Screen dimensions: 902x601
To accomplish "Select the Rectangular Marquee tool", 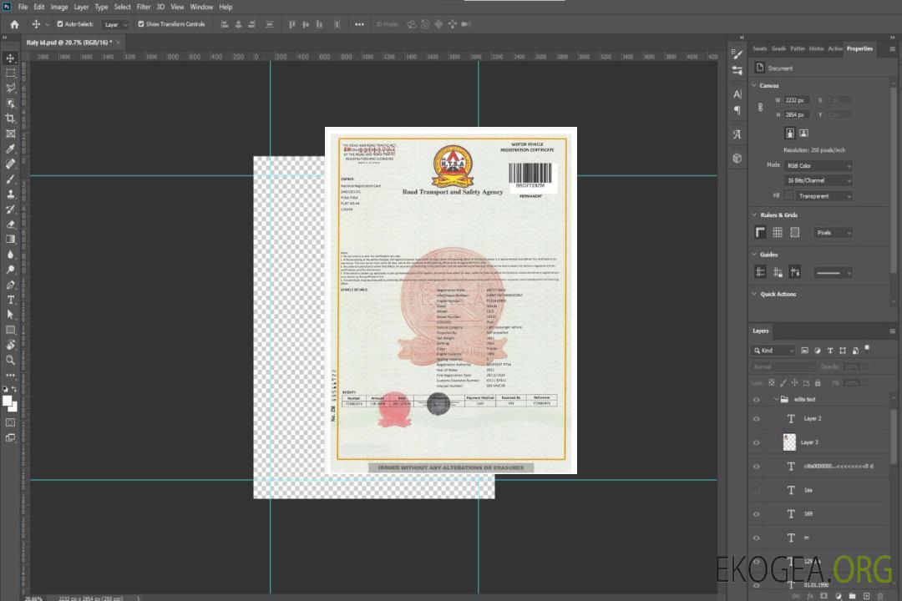I will (x=11, y=73).
